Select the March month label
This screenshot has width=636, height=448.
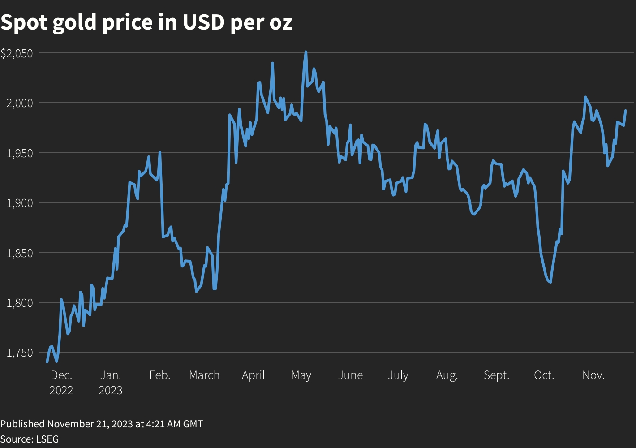tap(204, 375)
